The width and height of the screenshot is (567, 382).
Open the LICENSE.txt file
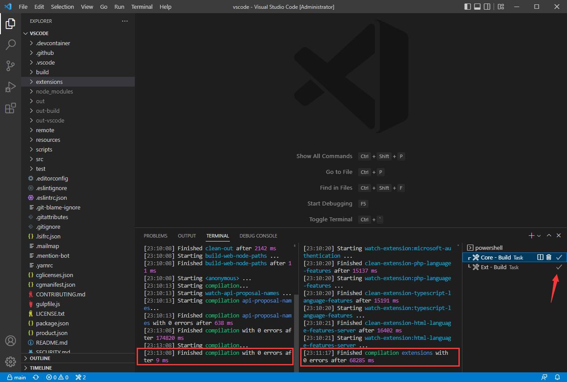pyautogui.click(x=78, y=314)
